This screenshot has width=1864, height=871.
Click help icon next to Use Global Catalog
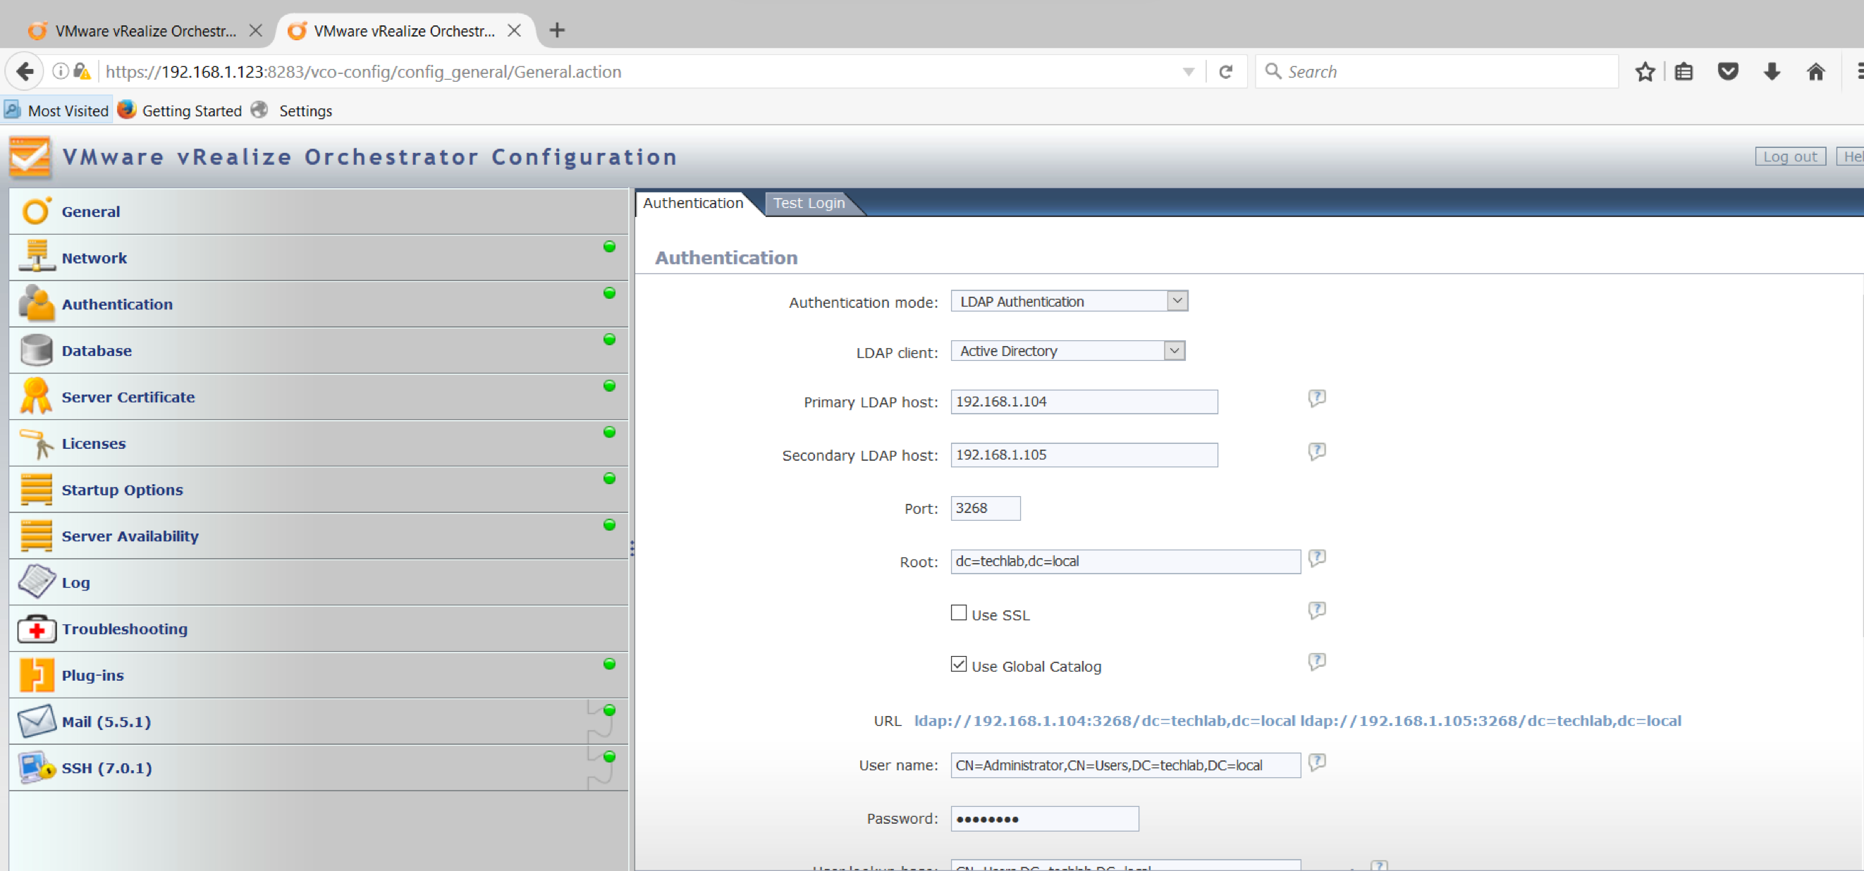(x=1316, y=662)
